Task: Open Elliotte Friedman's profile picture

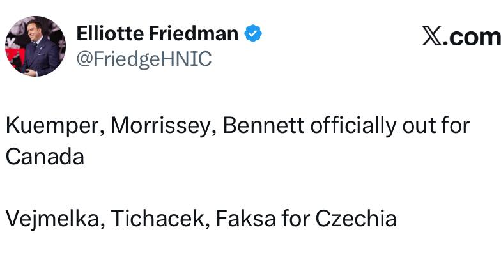Action: pyautogui.click(x=36, y=46)
